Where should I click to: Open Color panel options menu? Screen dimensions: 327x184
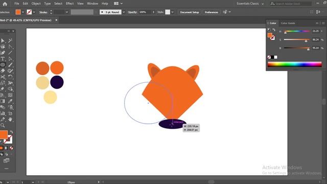(x=323, y=23)
